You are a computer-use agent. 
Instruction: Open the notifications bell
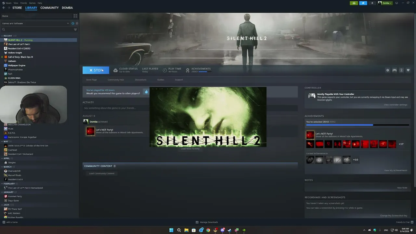point(372,3)
